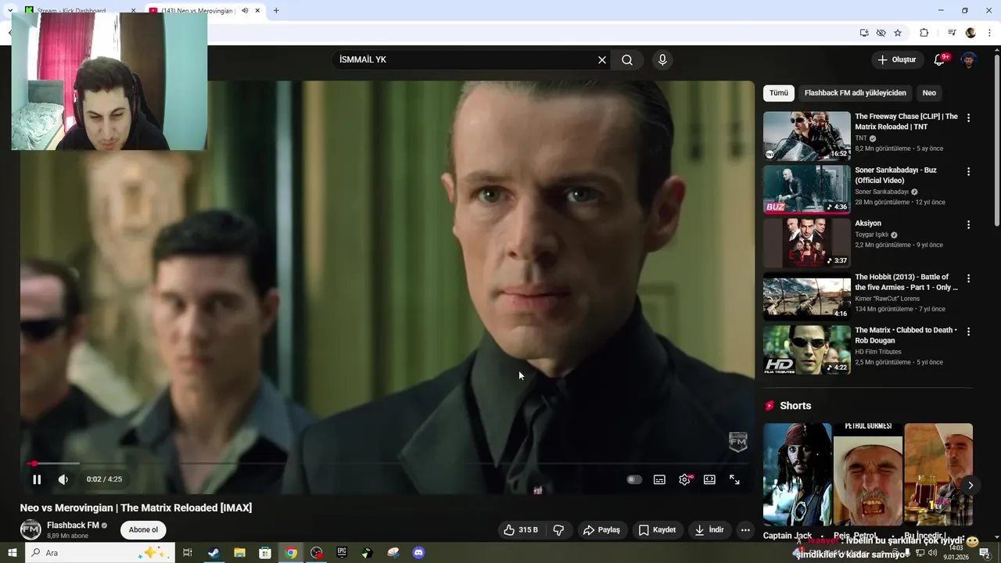Dislike the video

[558, 530]
